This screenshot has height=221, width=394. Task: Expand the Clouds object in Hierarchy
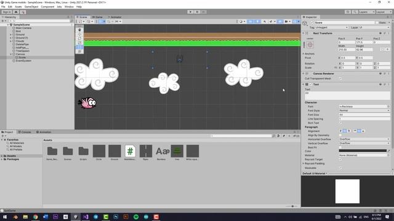pos(11,41)
